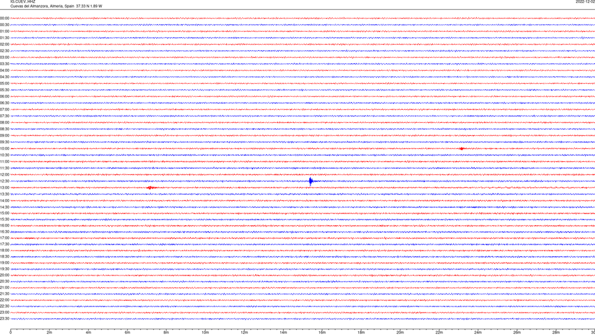
Task: Click the '22:30' row time label
Action: pos(4,306)
